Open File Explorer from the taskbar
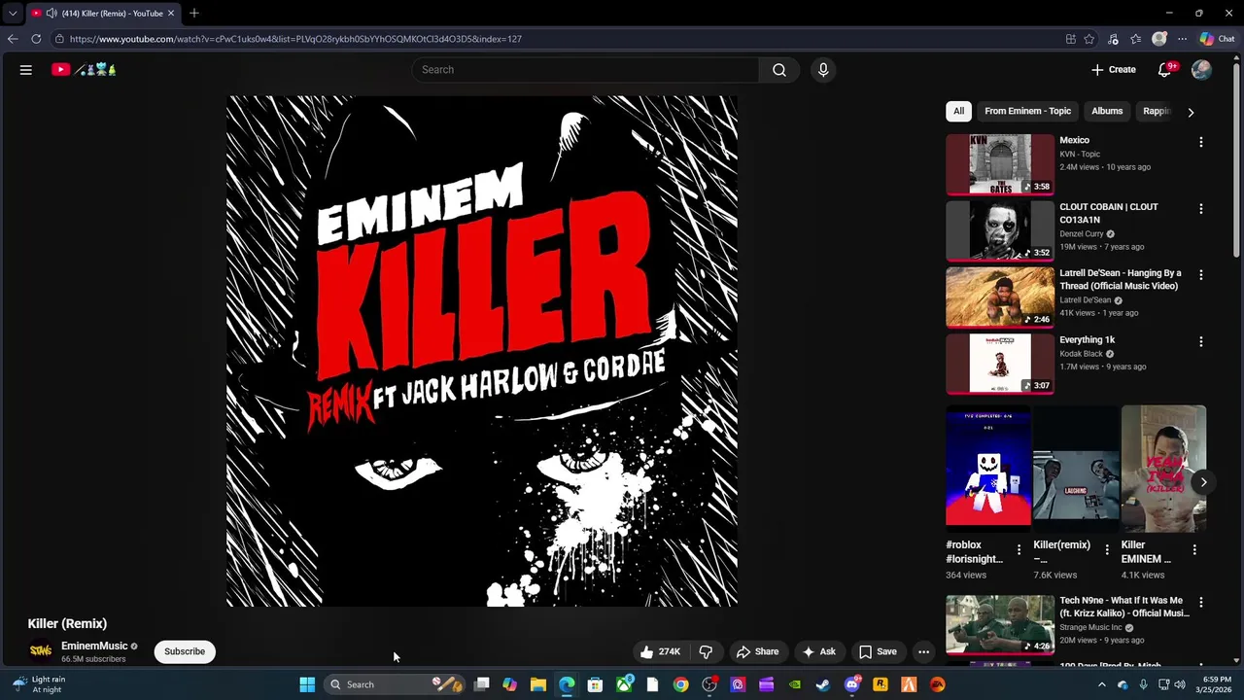This screenshot has height=700, width=1244. (x=538, y=684)
